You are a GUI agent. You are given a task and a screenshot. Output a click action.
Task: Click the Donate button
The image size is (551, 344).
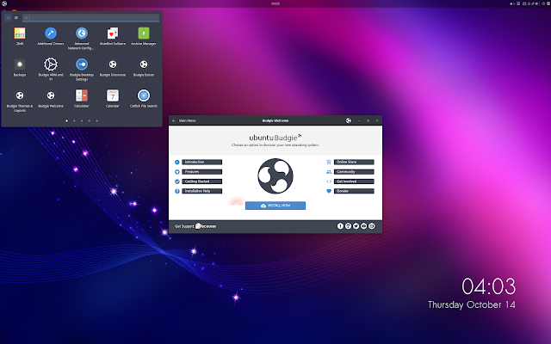pos(354,191)
